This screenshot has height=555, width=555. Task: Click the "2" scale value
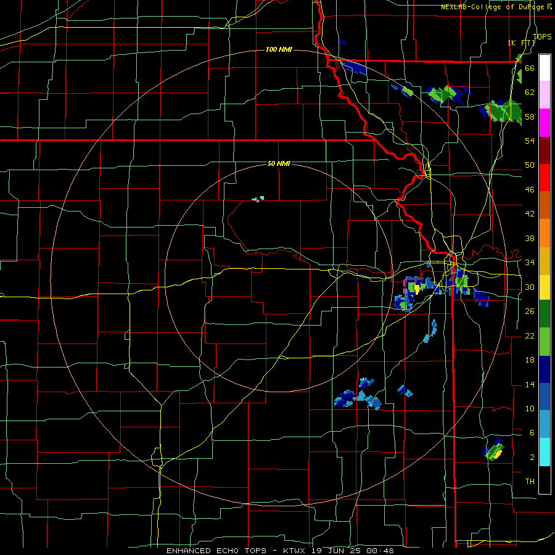point(532,458)
